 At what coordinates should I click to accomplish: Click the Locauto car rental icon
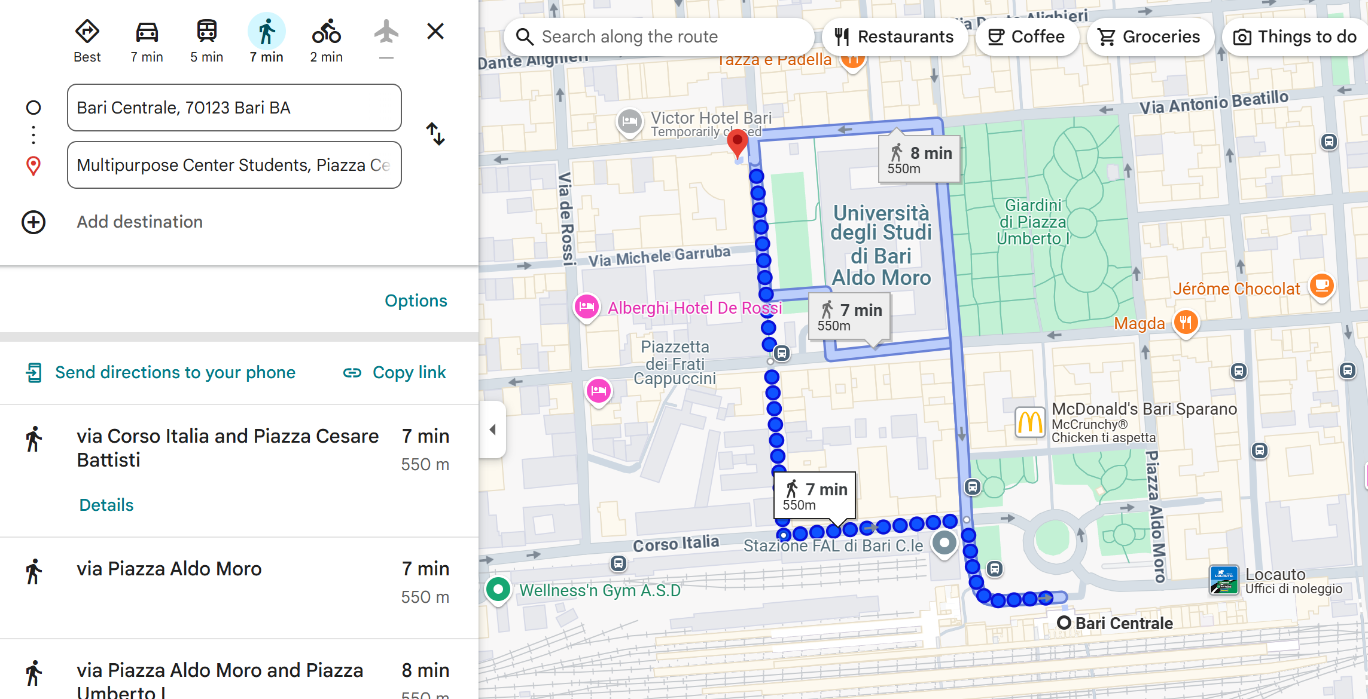click(1223, 580)
